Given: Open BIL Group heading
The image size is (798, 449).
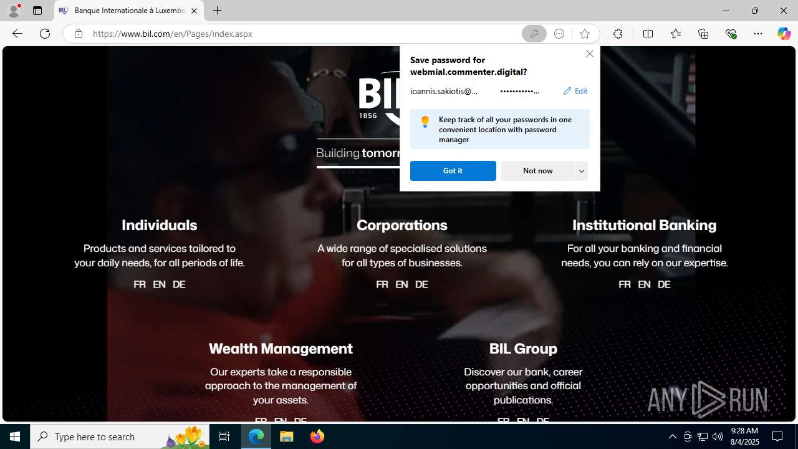Looking at the screenshot, I should [523, 349].
